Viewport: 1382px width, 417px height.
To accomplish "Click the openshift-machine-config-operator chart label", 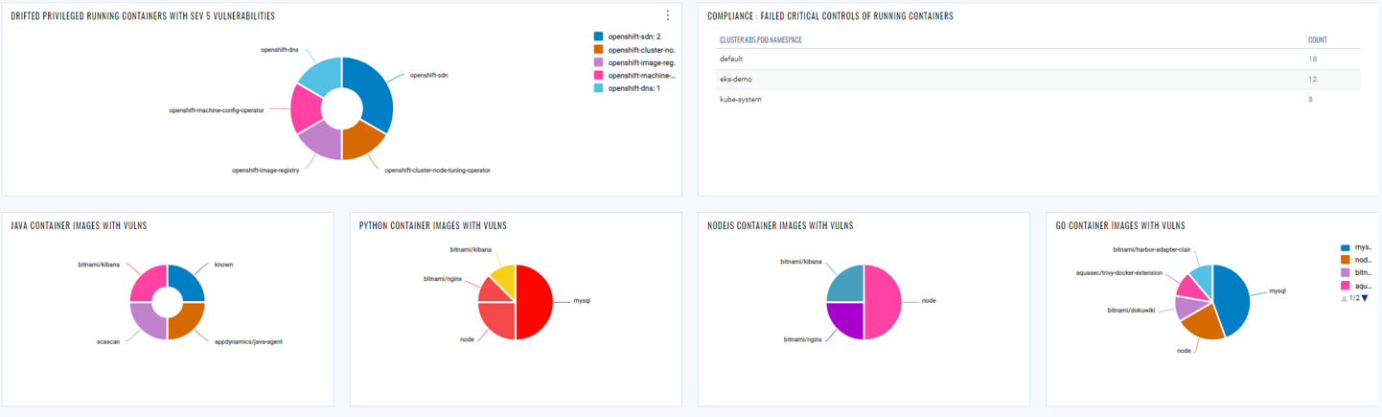I will tap(217, 110).
